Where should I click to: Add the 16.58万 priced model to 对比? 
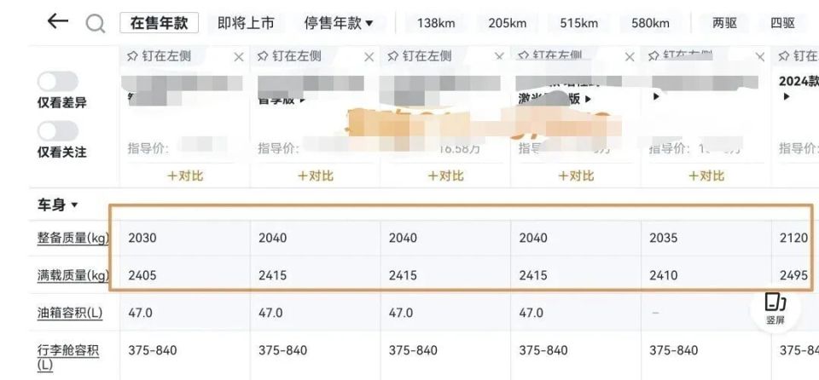pyautogui.click(x=445, y=176)
